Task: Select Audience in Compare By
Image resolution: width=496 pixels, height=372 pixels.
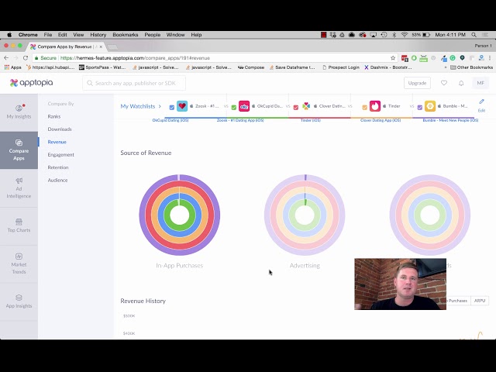Action: pyautogui.click(x=57, y=180)
